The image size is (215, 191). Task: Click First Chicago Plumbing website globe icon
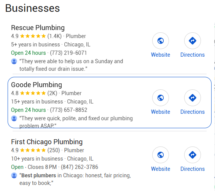pos(161,155)
